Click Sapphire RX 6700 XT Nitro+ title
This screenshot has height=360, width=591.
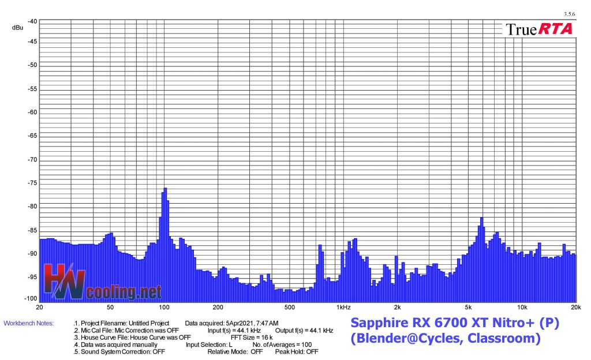pos(455,322)
